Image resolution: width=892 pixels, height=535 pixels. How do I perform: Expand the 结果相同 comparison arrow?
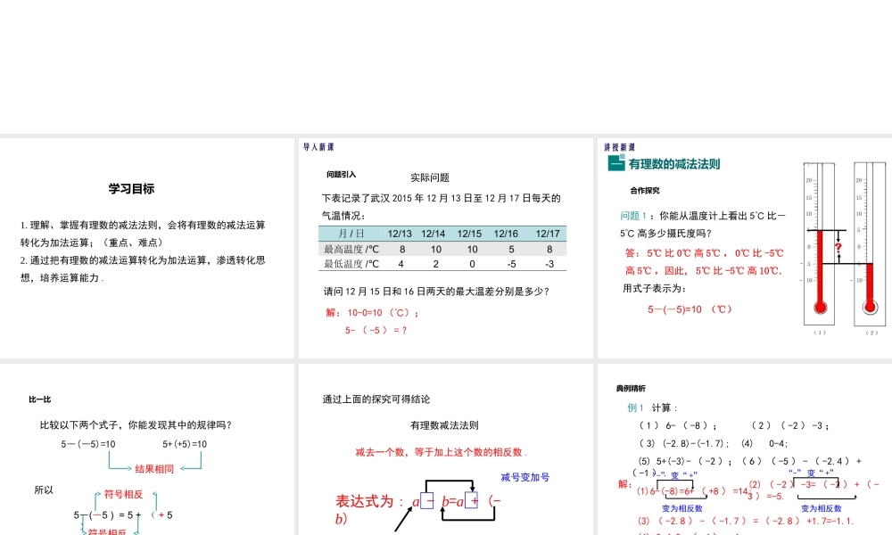coord(155,467)
